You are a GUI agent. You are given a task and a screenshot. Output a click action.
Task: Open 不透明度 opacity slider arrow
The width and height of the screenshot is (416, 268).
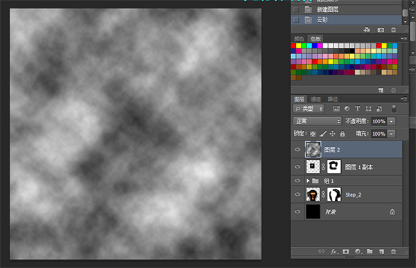click(x=391, y=121)
